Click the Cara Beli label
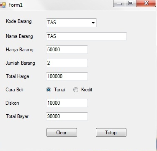 tap(15, 90)
